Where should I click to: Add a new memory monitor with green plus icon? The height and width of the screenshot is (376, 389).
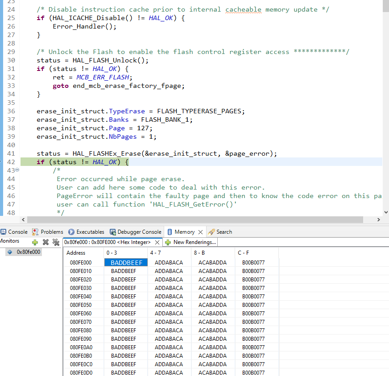[x=34, y=241]
